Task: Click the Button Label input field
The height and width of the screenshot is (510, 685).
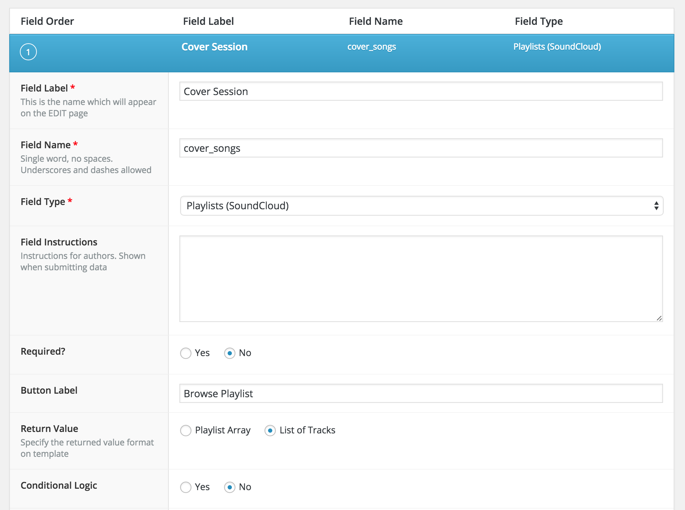Action: pos(421,393)
